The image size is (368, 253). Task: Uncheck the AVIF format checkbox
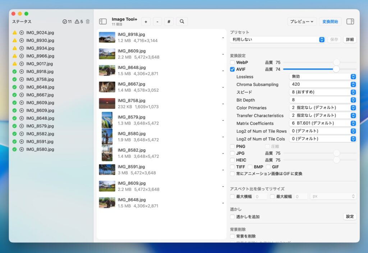click(233, 69)
